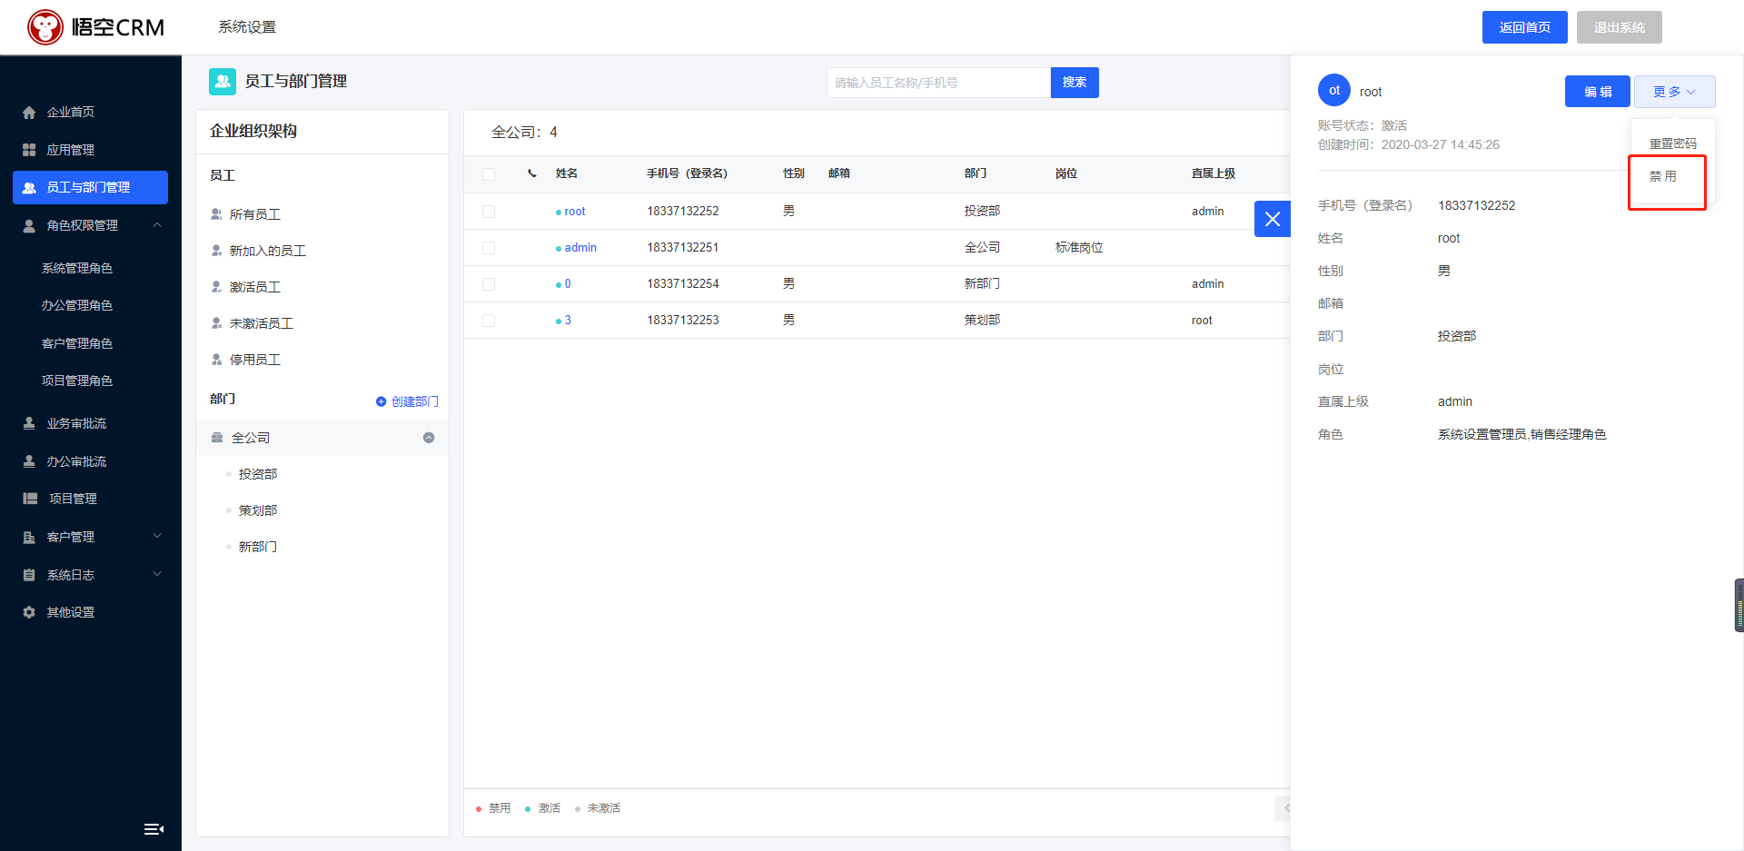
Task: Click the 退出系统 button
Action: tap(1620, 27)
